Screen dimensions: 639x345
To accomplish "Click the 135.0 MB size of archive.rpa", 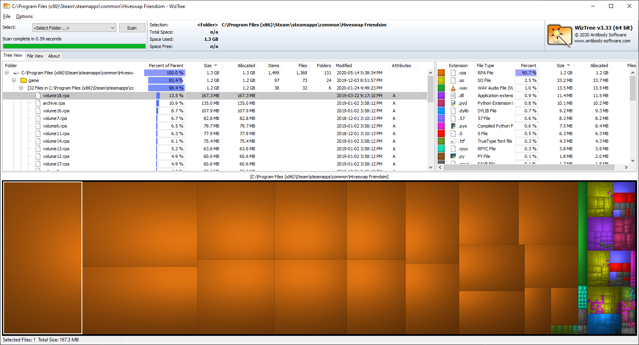I will [210, 103].
